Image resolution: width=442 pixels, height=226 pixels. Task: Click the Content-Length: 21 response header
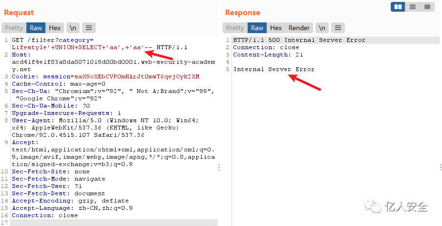pos(268,55)
